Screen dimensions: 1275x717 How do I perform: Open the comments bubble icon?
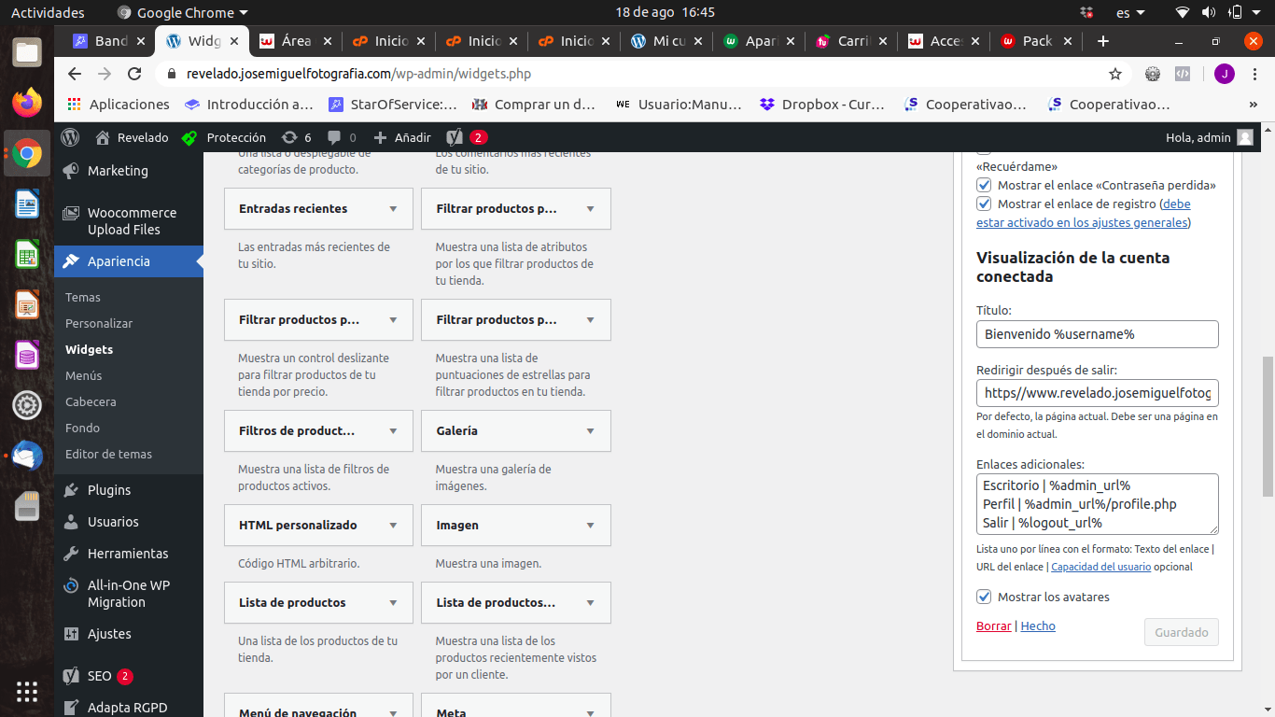[x=334, y=137]
